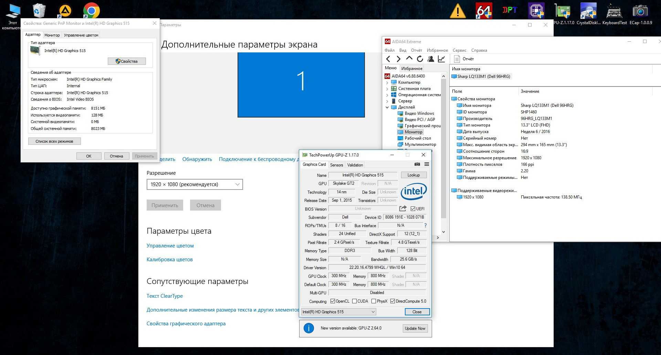The image size is (661, 355).
Task: Switch to Управление цветом tab
Action: pyautogui.click(x=81, y=35)
